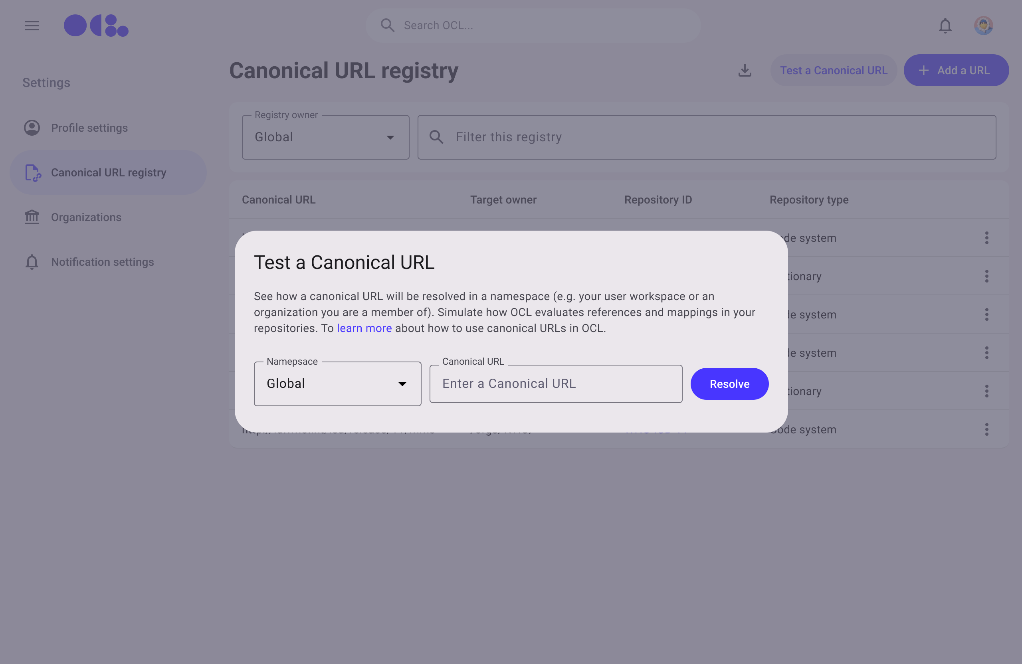
Task: Expand the Registry owner dropdown
Action: tap(325, 137)
